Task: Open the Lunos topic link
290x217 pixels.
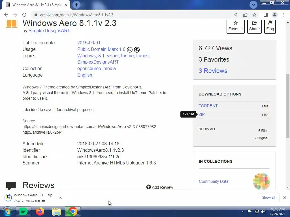Action: pyautogui.click(x=142, y=56)
